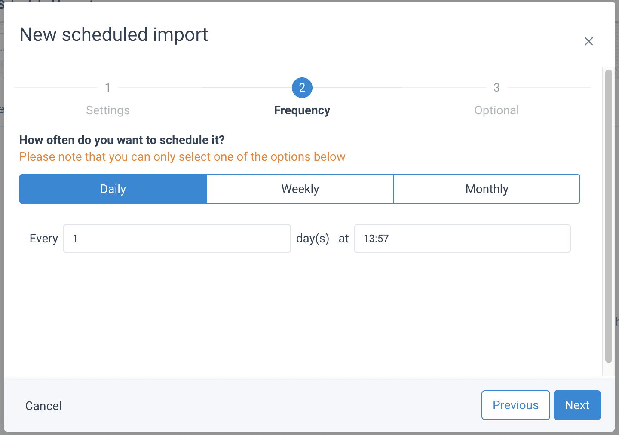Focus the Every day(s) number field
This screenshot has height=435, width=619.
(x=177, y=239)
